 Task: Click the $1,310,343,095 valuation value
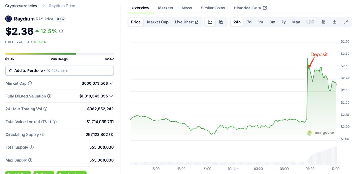tap(93, 96)
